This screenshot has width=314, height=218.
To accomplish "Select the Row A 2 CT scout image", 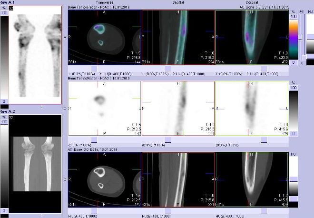I will click(x=35, y=164).
